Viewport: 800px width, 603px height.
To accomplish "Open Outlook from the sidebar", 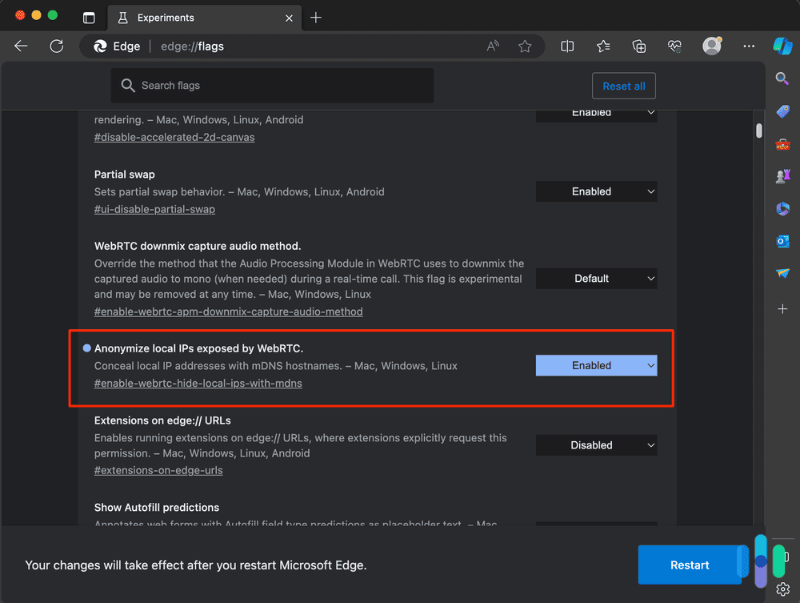I will coord(782,241).
